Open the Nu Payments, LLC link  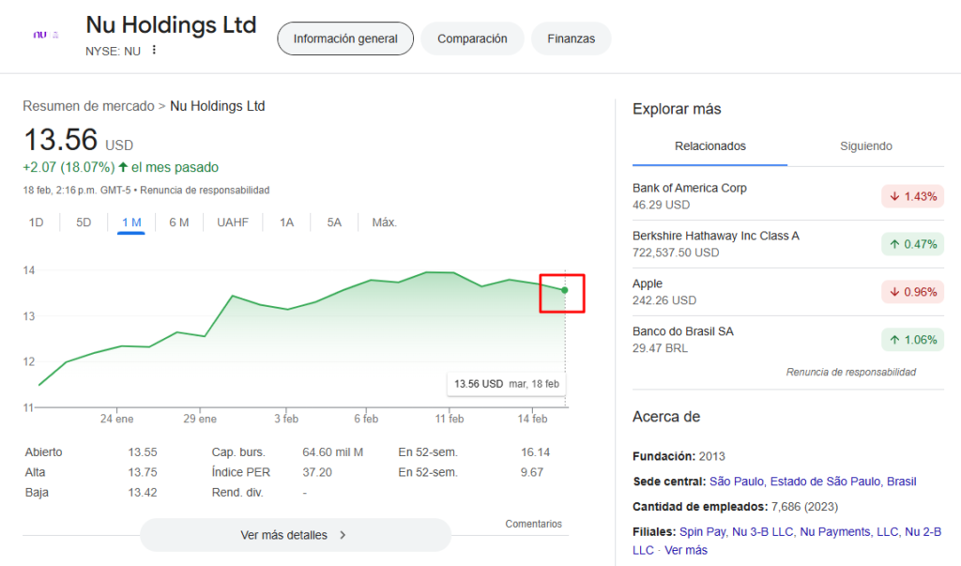pos(848,531)
